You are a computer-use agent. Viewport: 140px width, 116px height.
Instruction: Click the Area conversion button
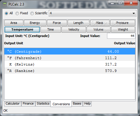(x=14, y=23)
